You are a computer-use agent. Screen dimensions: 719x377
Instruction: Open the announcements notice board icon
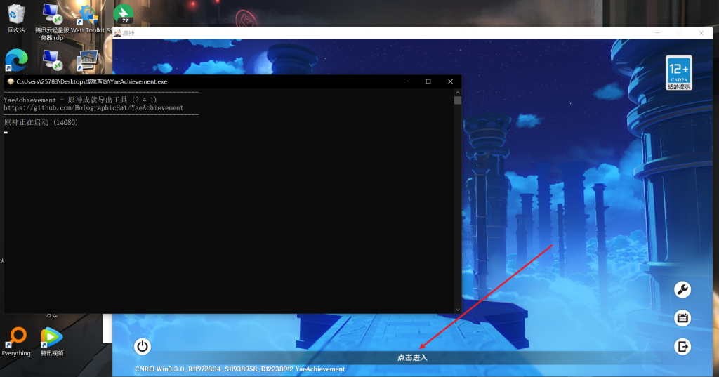pos(682,318)
